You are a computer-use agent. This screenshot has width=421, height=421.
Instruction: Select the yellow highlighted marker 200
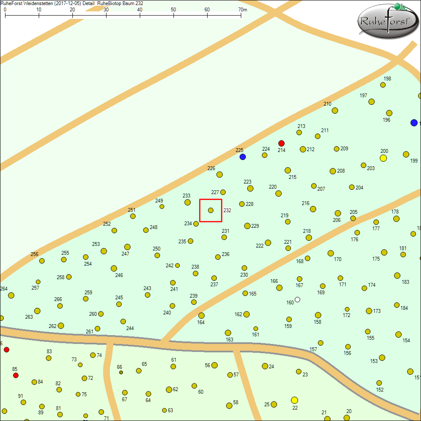pos(384,158)
